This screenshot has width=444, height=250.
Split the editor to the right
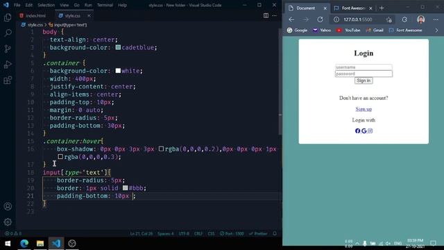(266, 15)
